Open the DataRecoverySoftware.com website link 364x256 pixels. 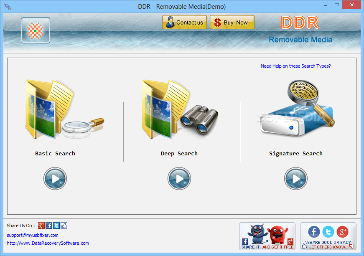(48, 243)
